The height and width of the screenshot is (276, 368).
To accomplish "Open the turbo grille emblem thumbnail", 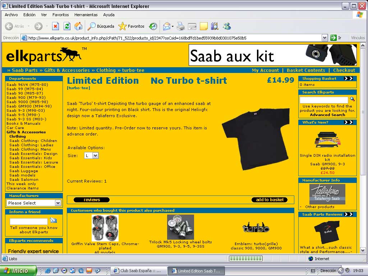I will click(x=256, y=227).
